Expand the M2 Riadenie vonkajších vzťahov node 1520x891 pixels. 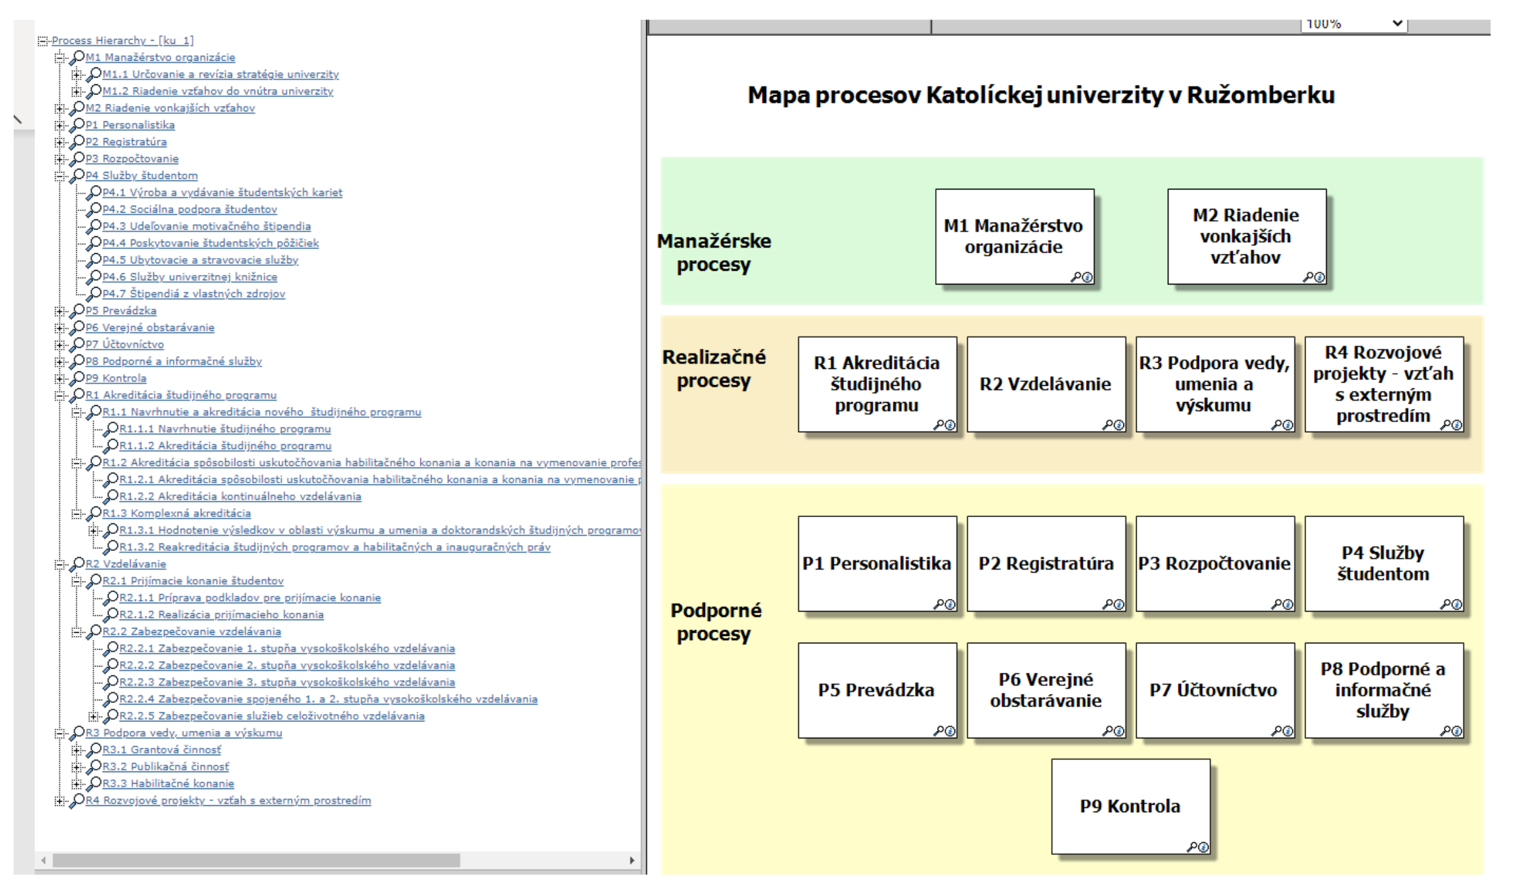(x=60, y=109)
